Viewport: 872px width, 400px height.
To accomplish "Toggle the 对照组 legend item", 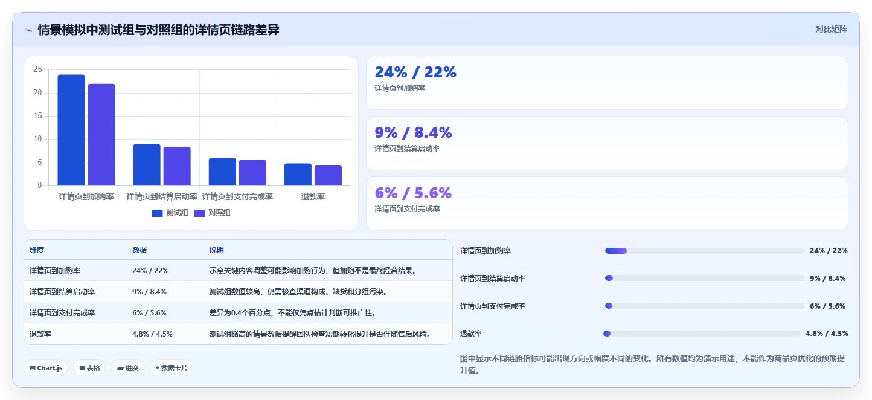I will coord(212,213).
